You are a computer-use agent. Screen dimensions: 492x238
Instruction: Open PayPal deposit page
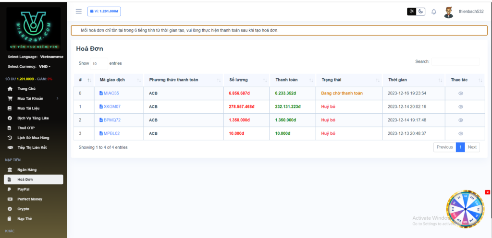pyautogui.click(x=24, y=190)
